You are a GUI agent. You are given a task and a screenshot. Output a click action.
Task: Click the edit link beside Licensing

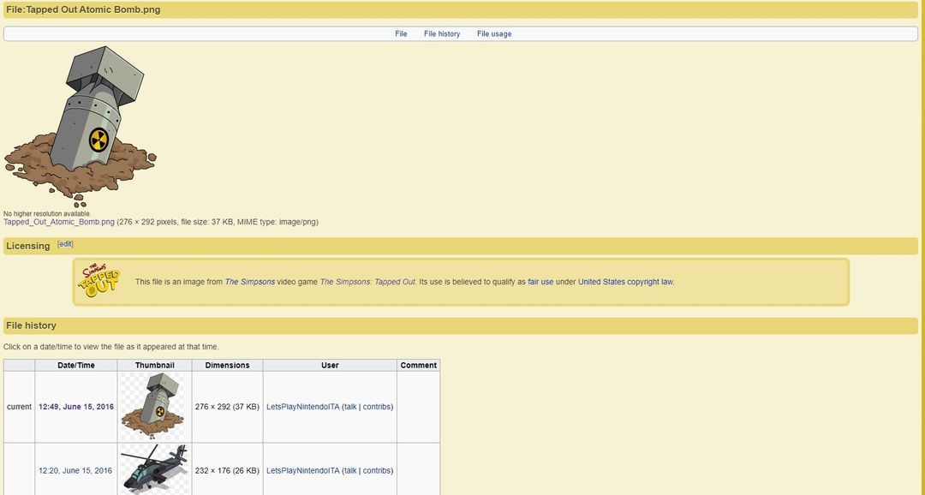(65, 244)
